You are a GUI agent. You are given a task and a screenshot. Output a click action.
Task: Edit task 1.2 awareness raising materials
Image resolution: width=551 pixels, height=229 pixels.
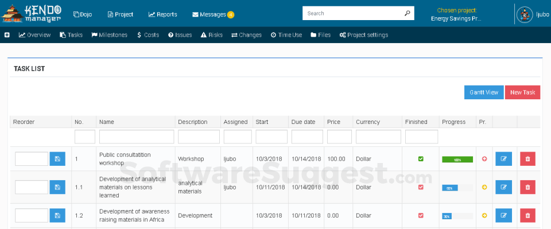coord(503,215)
